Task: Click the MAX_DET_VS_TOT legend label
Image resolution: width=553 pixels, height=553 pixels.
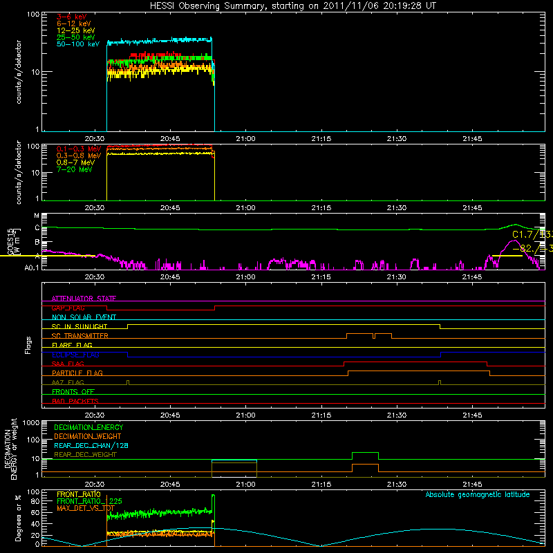Action: (85, 508)
